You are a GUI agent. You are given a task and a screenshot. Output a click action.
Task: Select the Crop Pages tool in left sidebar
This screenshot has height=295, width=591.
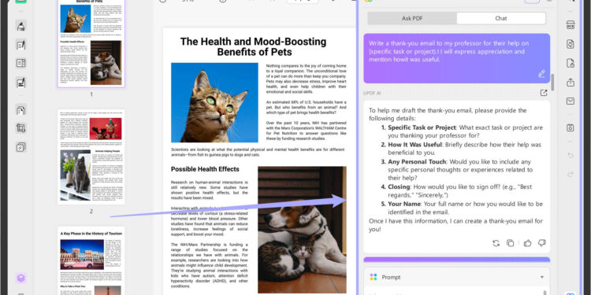click(x=21, y=128)
